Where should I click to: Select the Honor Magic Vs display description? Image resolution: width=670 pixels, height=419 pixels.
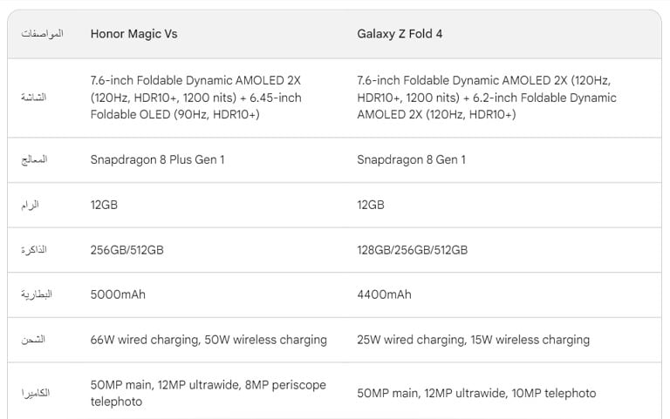coord(196,98)
